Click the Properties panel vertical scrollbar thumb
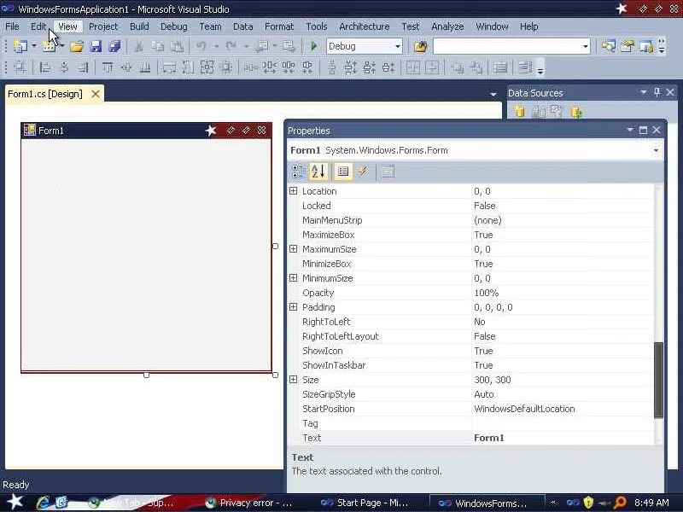 658,380
